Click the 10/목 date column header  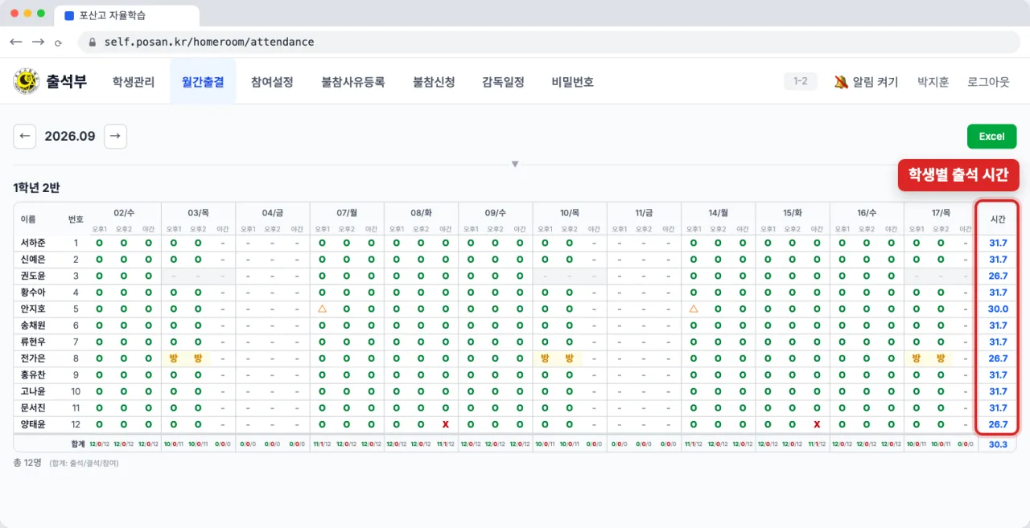570,213
